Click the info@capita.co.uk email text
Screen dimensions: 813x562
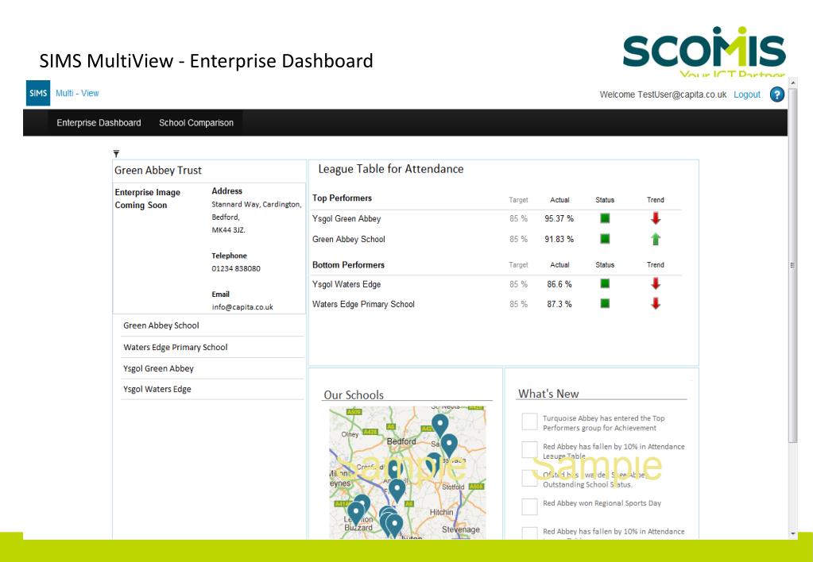tap(242, 307)
